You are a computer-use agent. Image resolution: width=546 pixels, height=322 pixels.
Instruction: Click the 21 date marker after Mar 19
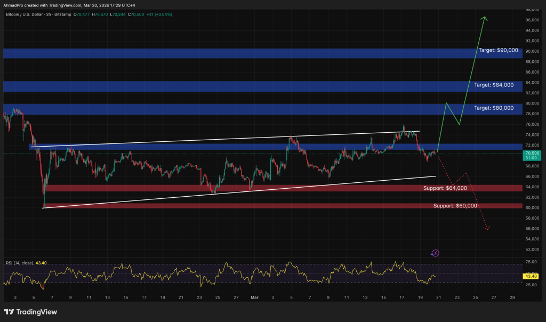pos(437,297)
